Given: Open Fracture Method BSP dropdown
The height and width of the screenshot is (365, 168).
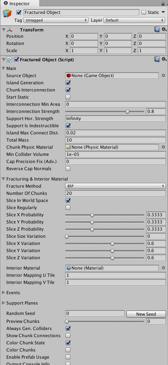Looking at the screenshot, I should click(x=116, y=186).
